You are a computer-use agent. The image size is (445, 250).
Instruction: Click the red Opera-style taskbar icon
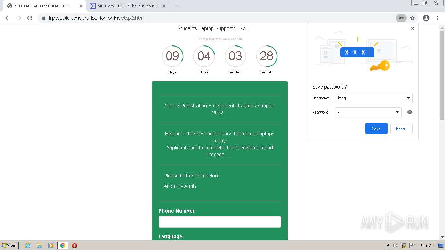(74, 245)
